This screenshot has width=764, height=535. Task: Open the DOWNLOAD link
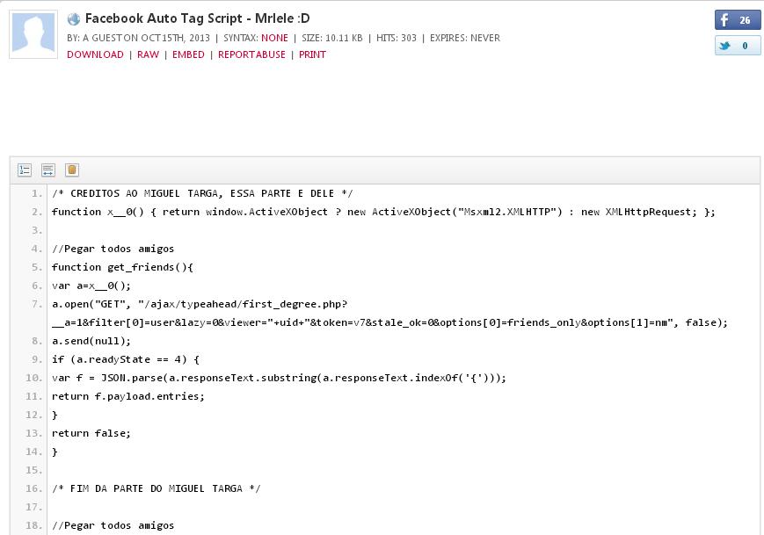(x=95, y=54)
